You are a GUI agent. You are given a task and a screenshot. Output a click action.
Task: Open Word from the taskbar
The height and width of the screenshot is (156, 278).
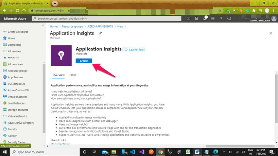pyautogui.click(x=197, y=152)
